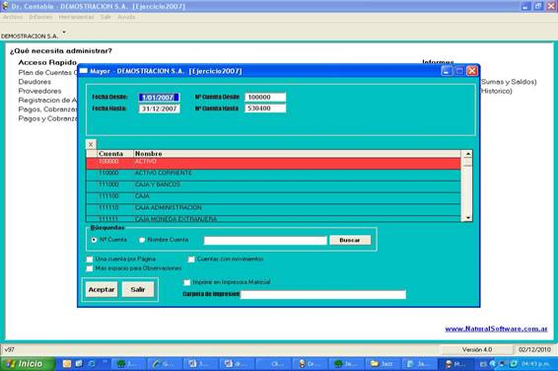Click the accounts grid scroll up arrow
The width and height of the screenshot is (558, 371).
467,154
